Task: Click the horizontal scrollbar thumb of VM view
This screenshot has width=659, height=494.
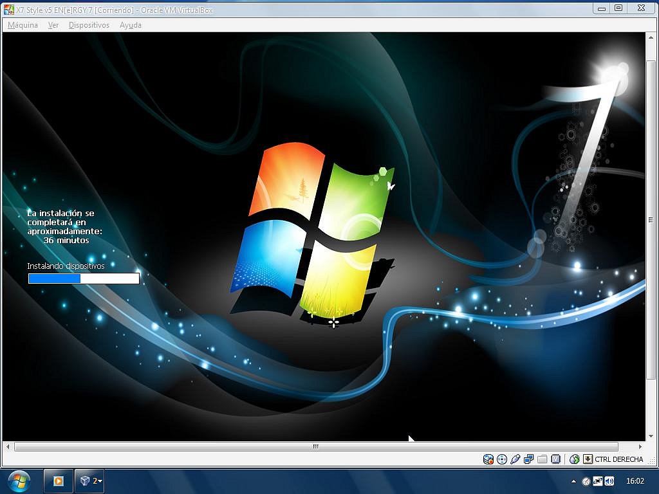Action: [x=316, y=446]
